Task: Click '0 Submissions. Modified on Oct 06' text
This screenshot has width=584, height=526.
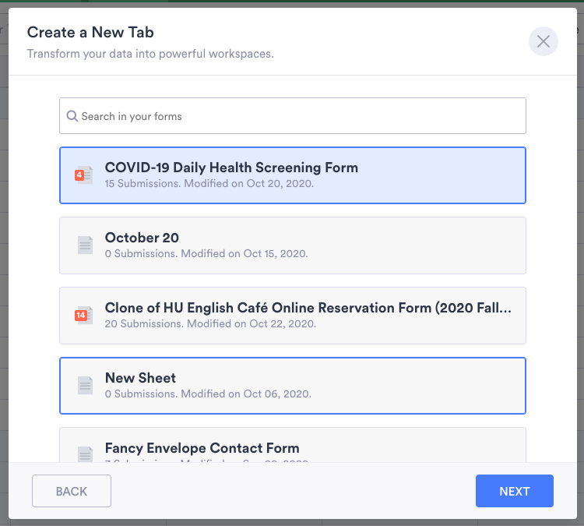Action: [208, 394]
